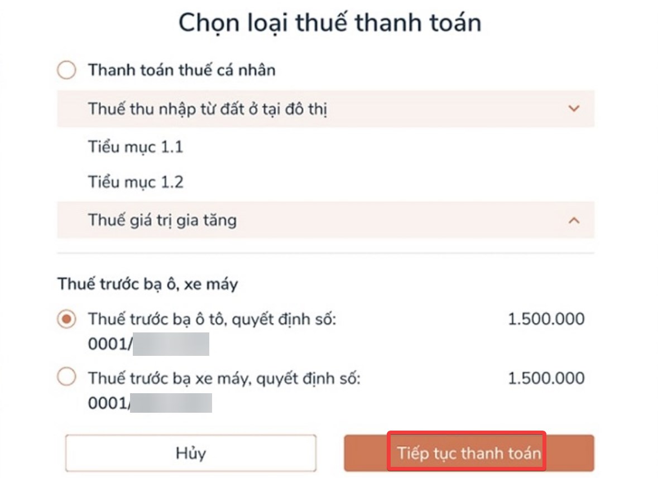Image resolution: width=658 pixels, height=478 pixels.
Task: Collapse Thuế giá trị gia tăng via up chevron
Action: click(x=574, y=220)
